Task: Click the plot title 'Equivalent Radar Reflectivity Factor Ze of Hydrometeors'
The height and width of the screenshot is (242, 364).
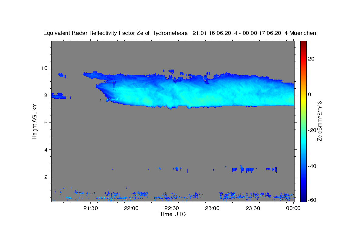Action: click(116, 33)
